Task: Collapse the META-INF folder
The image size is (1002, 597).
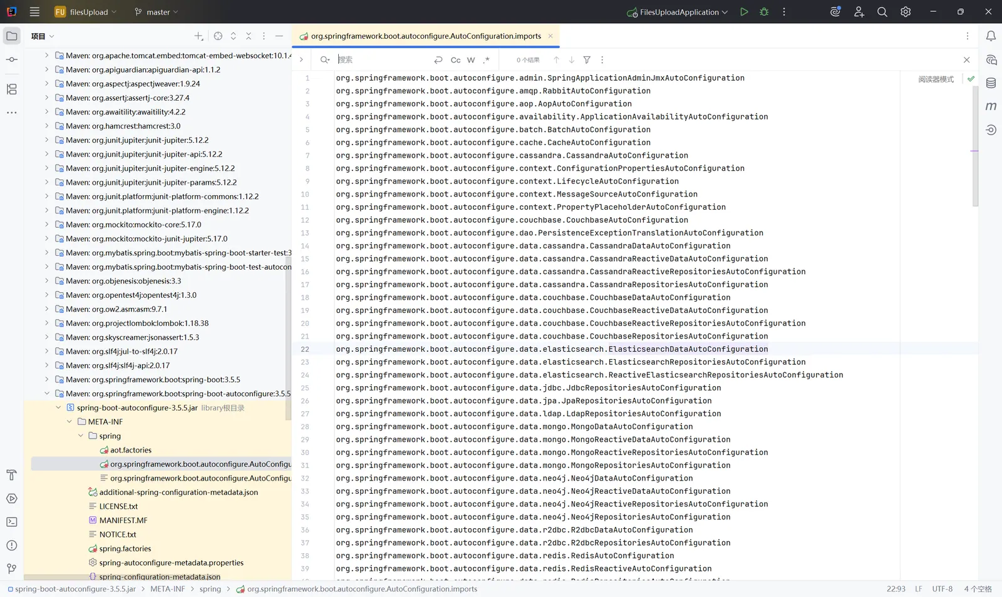Action: click(x=70, y=422)
